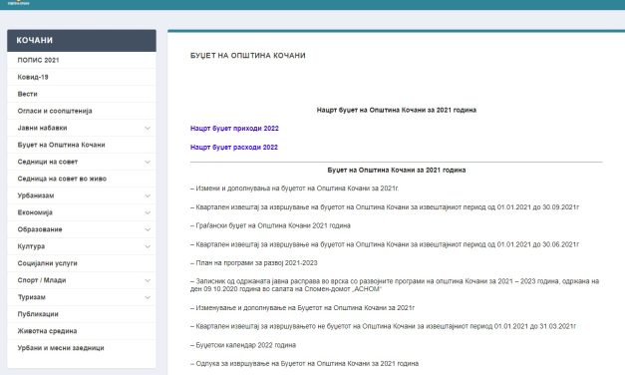Image resolution: width=625 pixels, height=375 pixels.
Task: Expand the Образование submenu chevron
Action: point(148,229)
